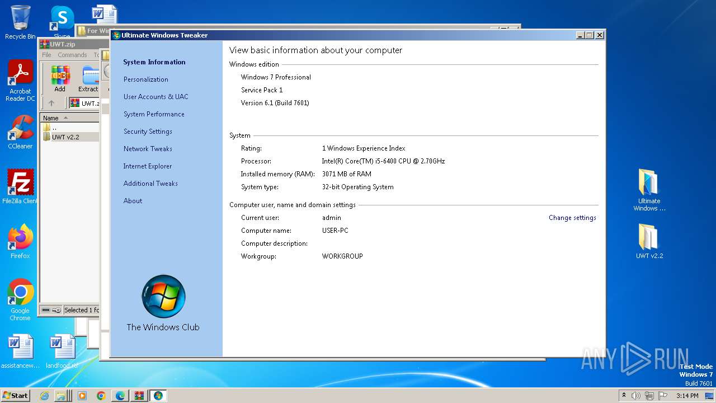Open Chrome from the taskbar

tap(101, 396)
